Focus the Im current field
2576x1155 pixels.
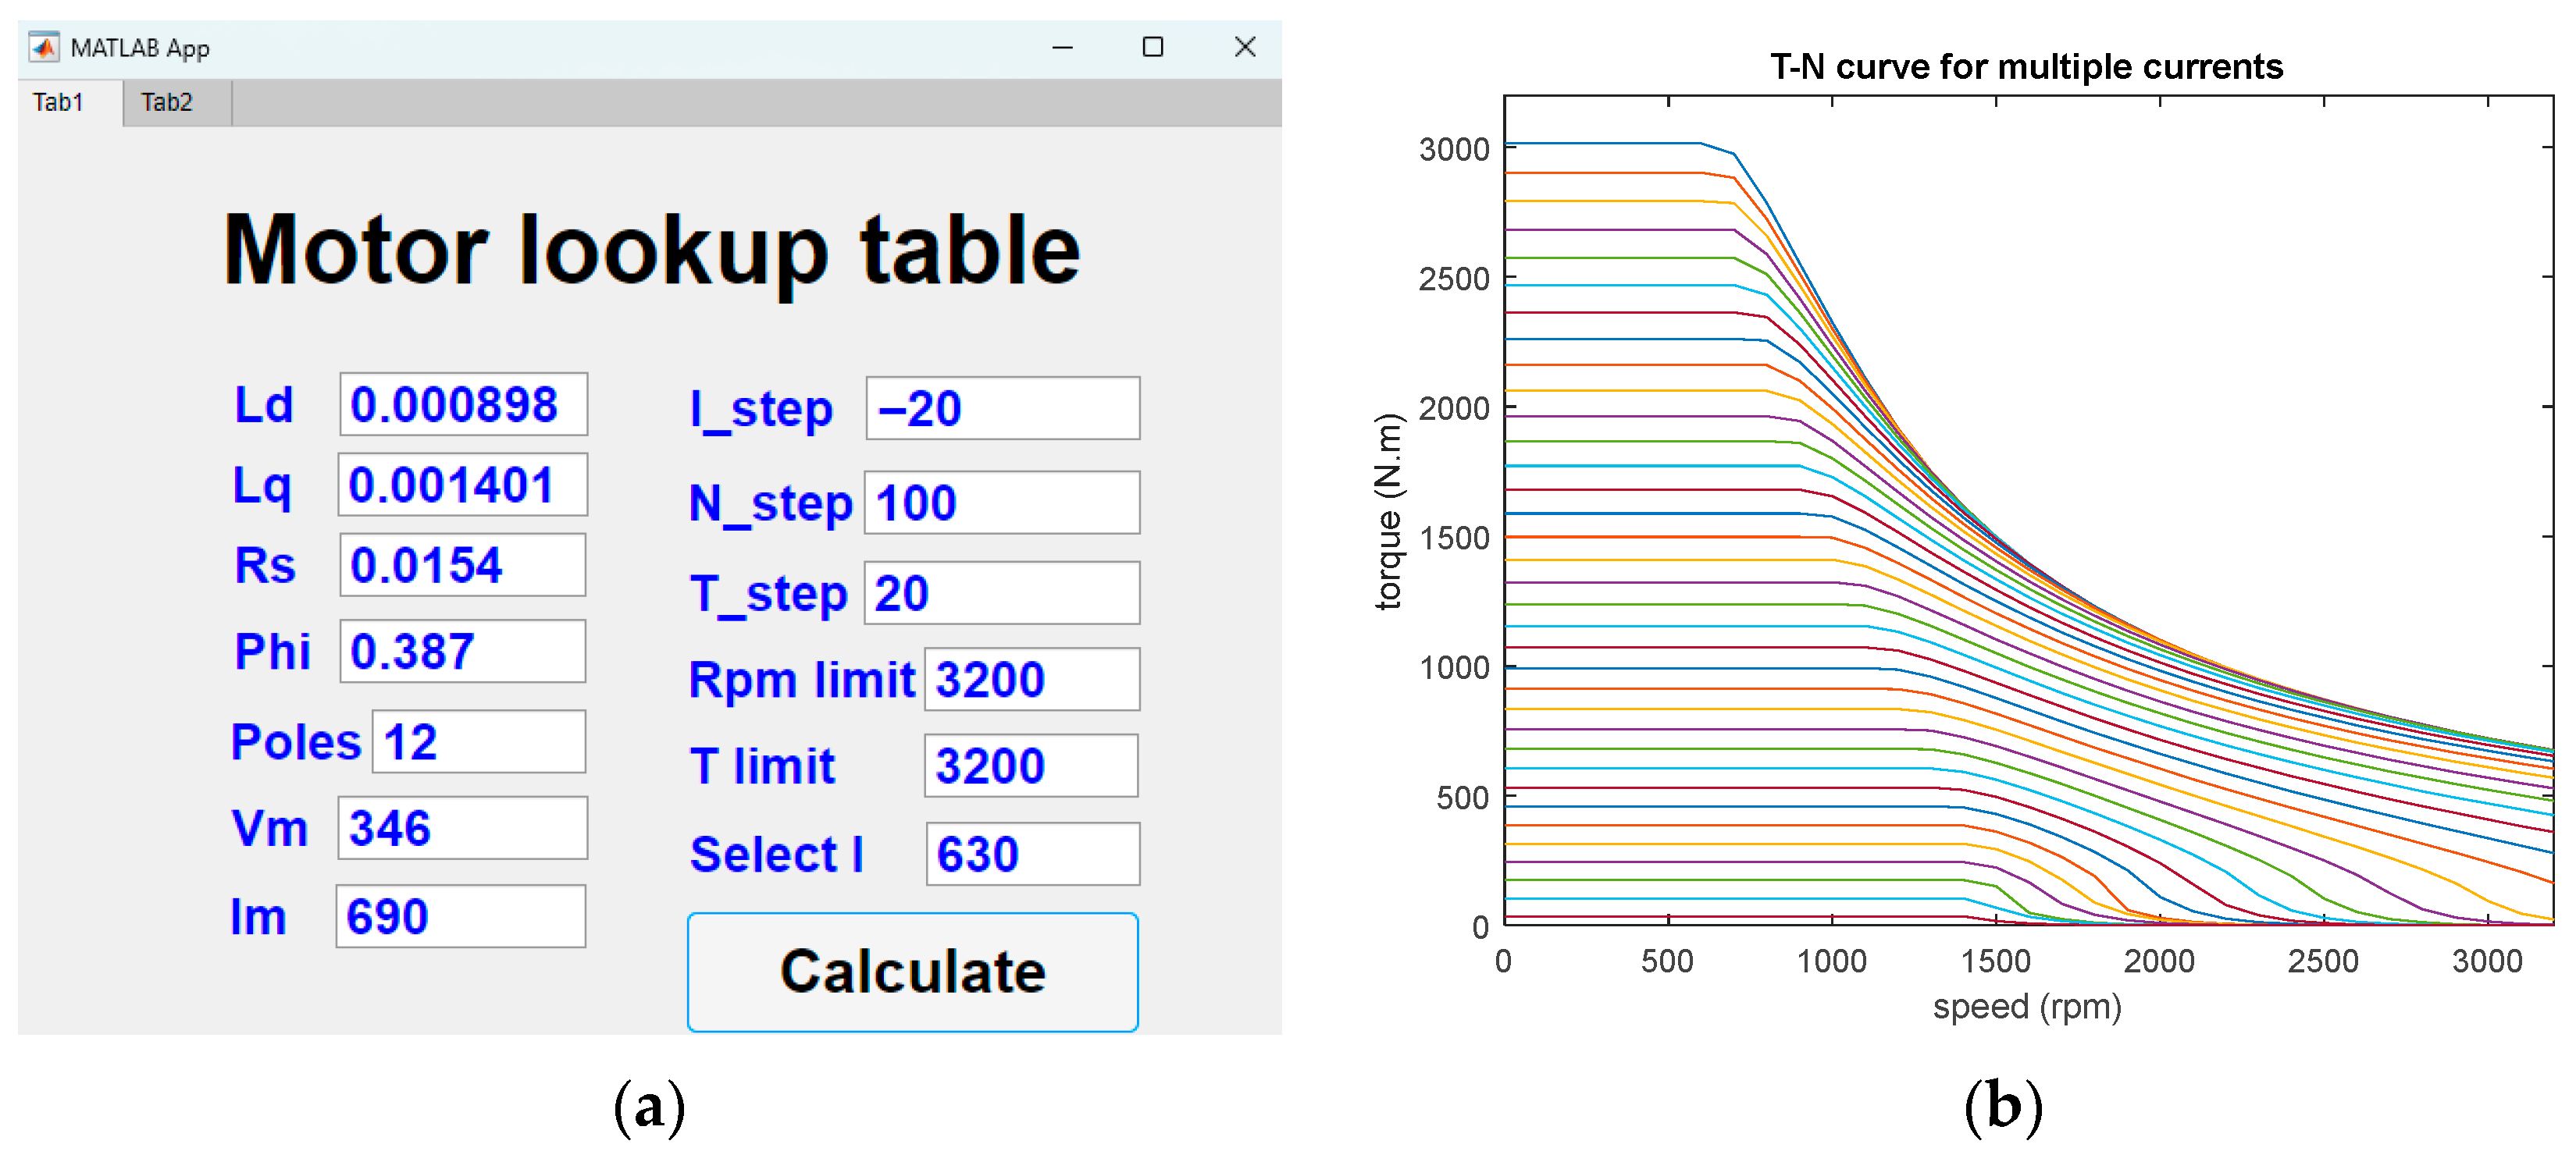460,916
